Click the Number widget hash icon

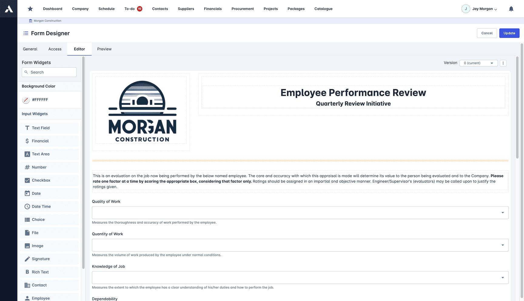point(27,167)
